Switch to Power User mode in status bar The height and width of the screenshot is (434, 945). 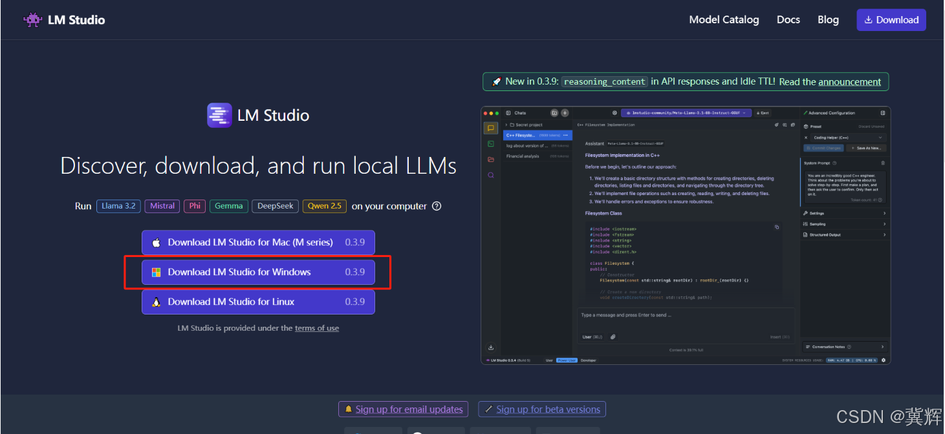point(567,360)
